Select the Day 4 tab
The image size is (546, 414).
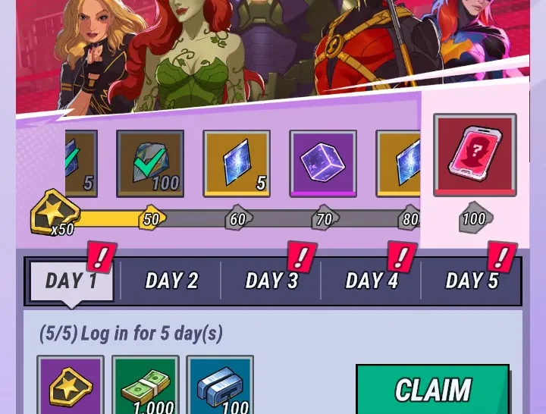(x=371, y=281)
